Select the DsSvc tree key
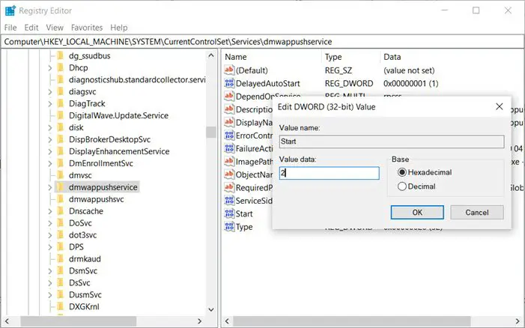The image size is (525, 328). (79, 283)
